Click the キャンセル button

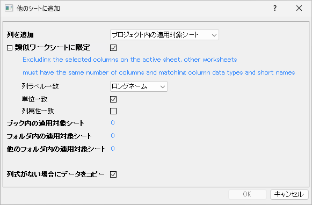pos(289,194)
